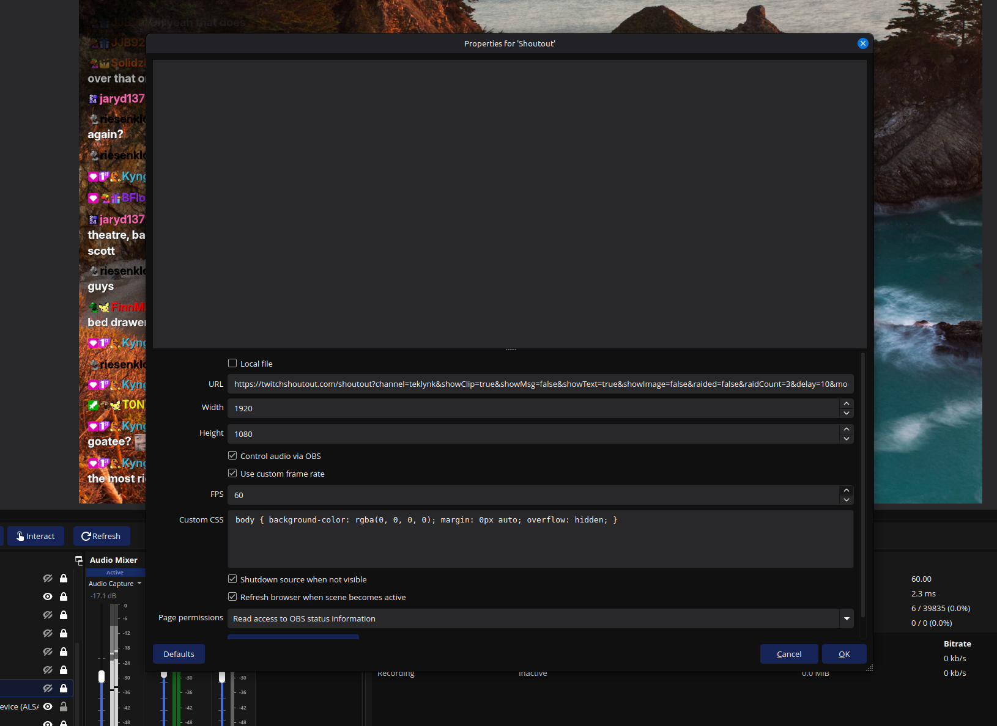Tick the Local file checkbox

point(232,363)
